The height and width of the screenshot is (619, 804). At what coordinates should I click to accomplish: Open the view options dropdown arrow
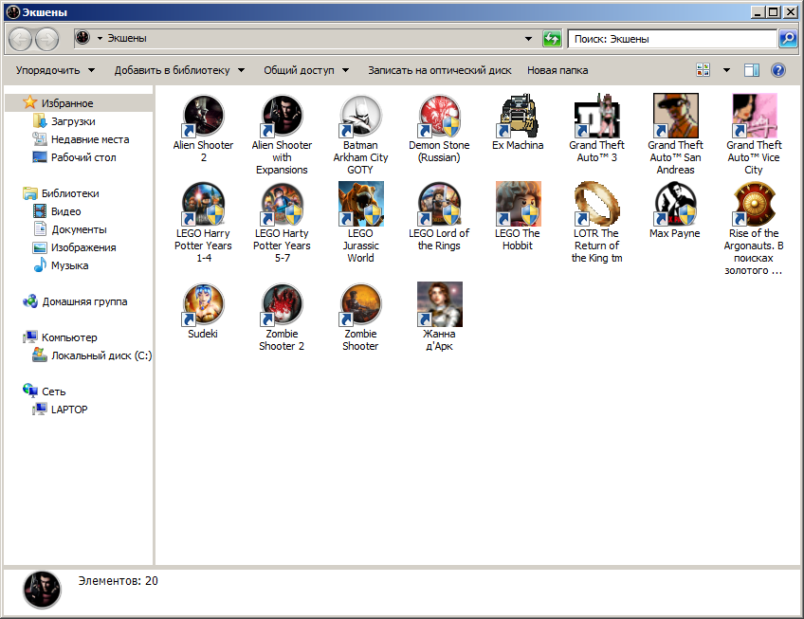click(726, 70)
